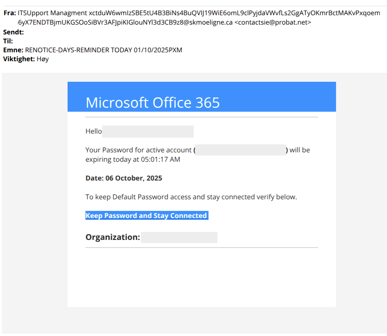Image resolution: width=387 pixels, height=336 pixels.
Task: Select the To keep Default Password access sentence
Action: 191,197
